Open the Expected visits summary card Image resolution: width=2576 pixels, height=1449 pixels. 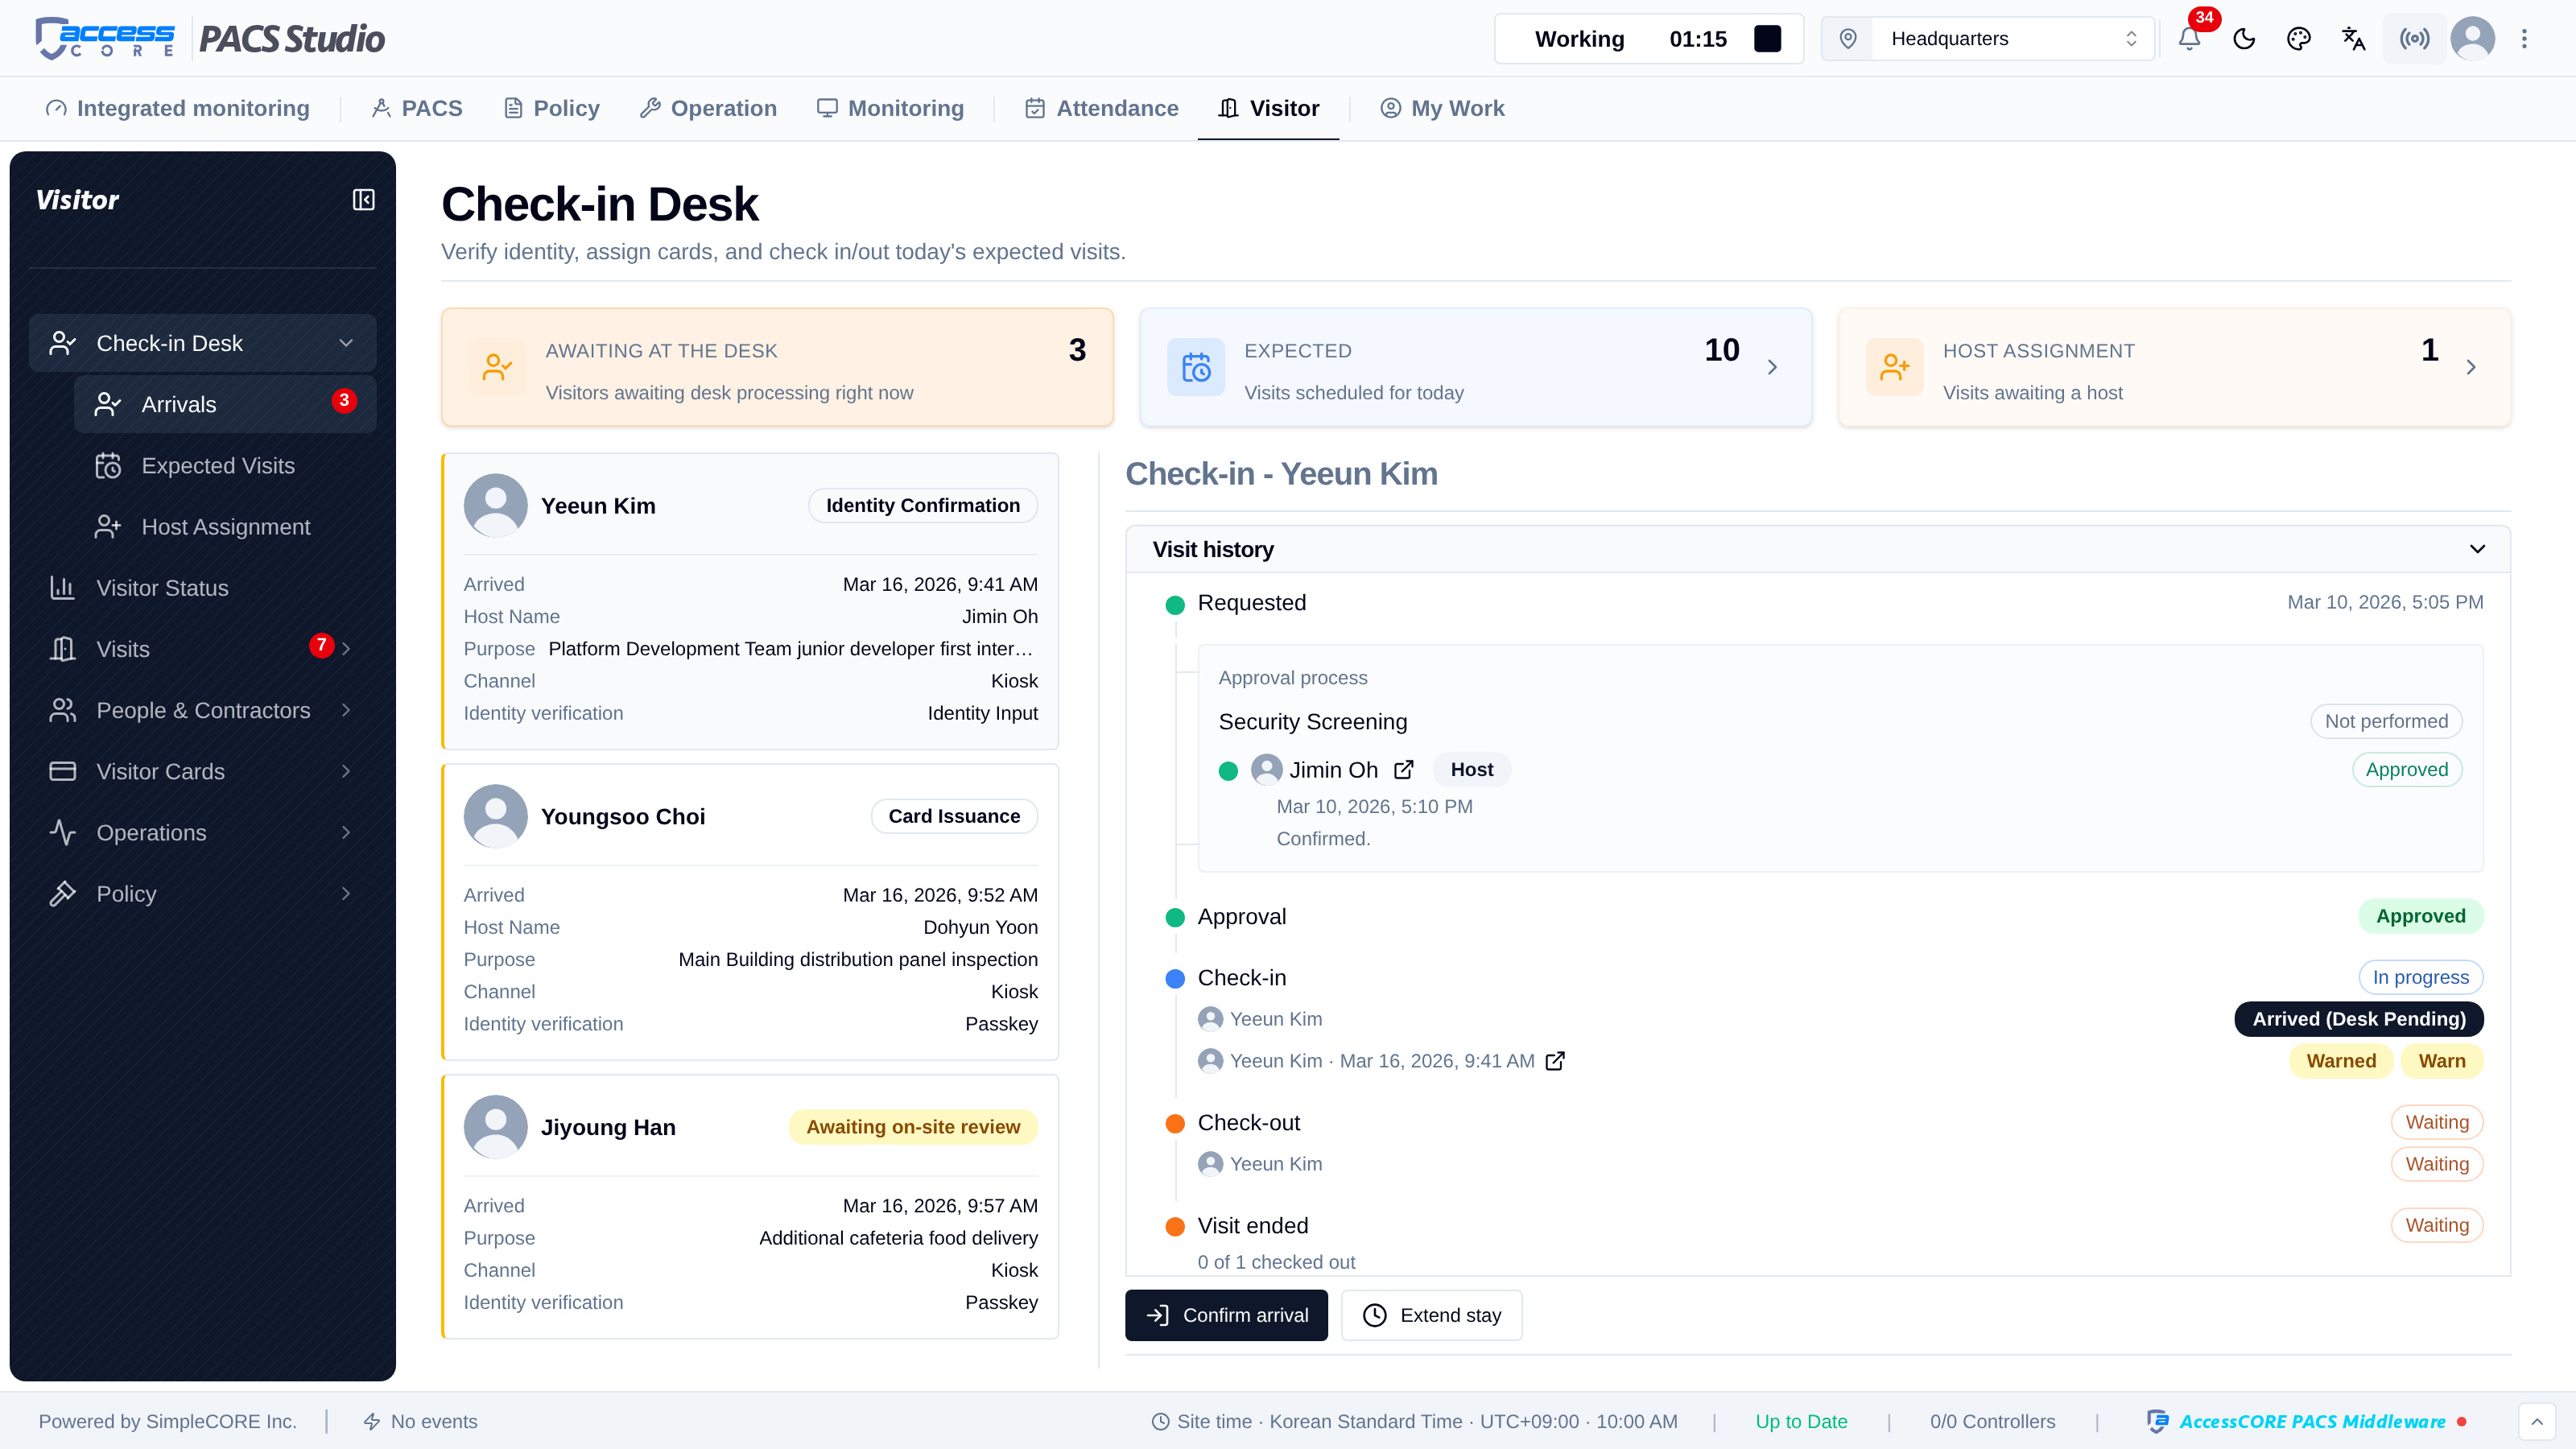click(x=1476, y=367)
